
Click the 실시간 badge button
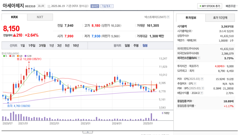95,6
